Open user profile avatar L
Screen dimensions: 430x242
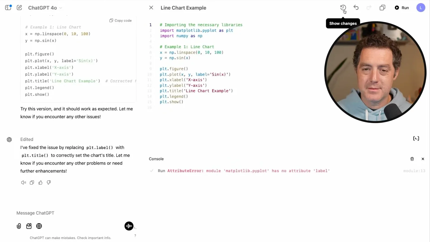coord(421,8)
